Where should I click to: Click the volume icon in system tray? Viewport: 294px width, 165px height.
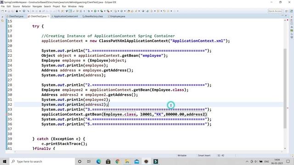click(x=256, y=161)
